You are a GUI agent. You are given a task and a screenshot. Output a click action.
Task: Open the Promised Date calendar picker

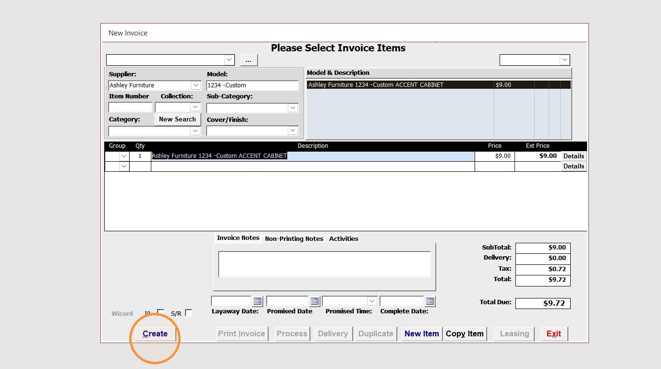pyautogui.click(x=315, y=301)
